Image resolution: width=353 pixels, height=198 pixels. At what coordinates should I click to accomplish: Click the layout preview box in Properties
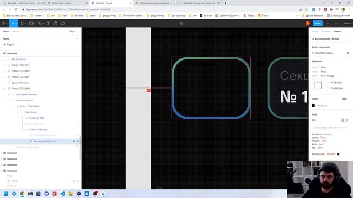point(318,86)
